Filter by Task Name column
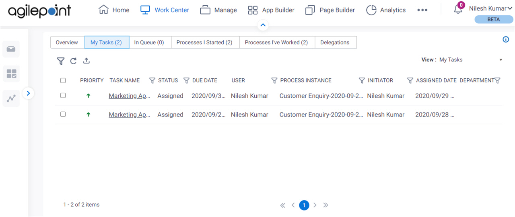 (x=152, y=80)
